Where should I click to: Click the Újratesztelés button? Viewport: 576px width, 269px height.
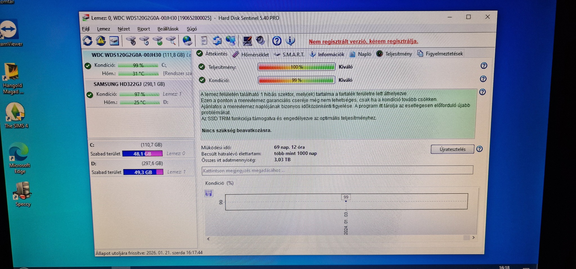point(452,149)
